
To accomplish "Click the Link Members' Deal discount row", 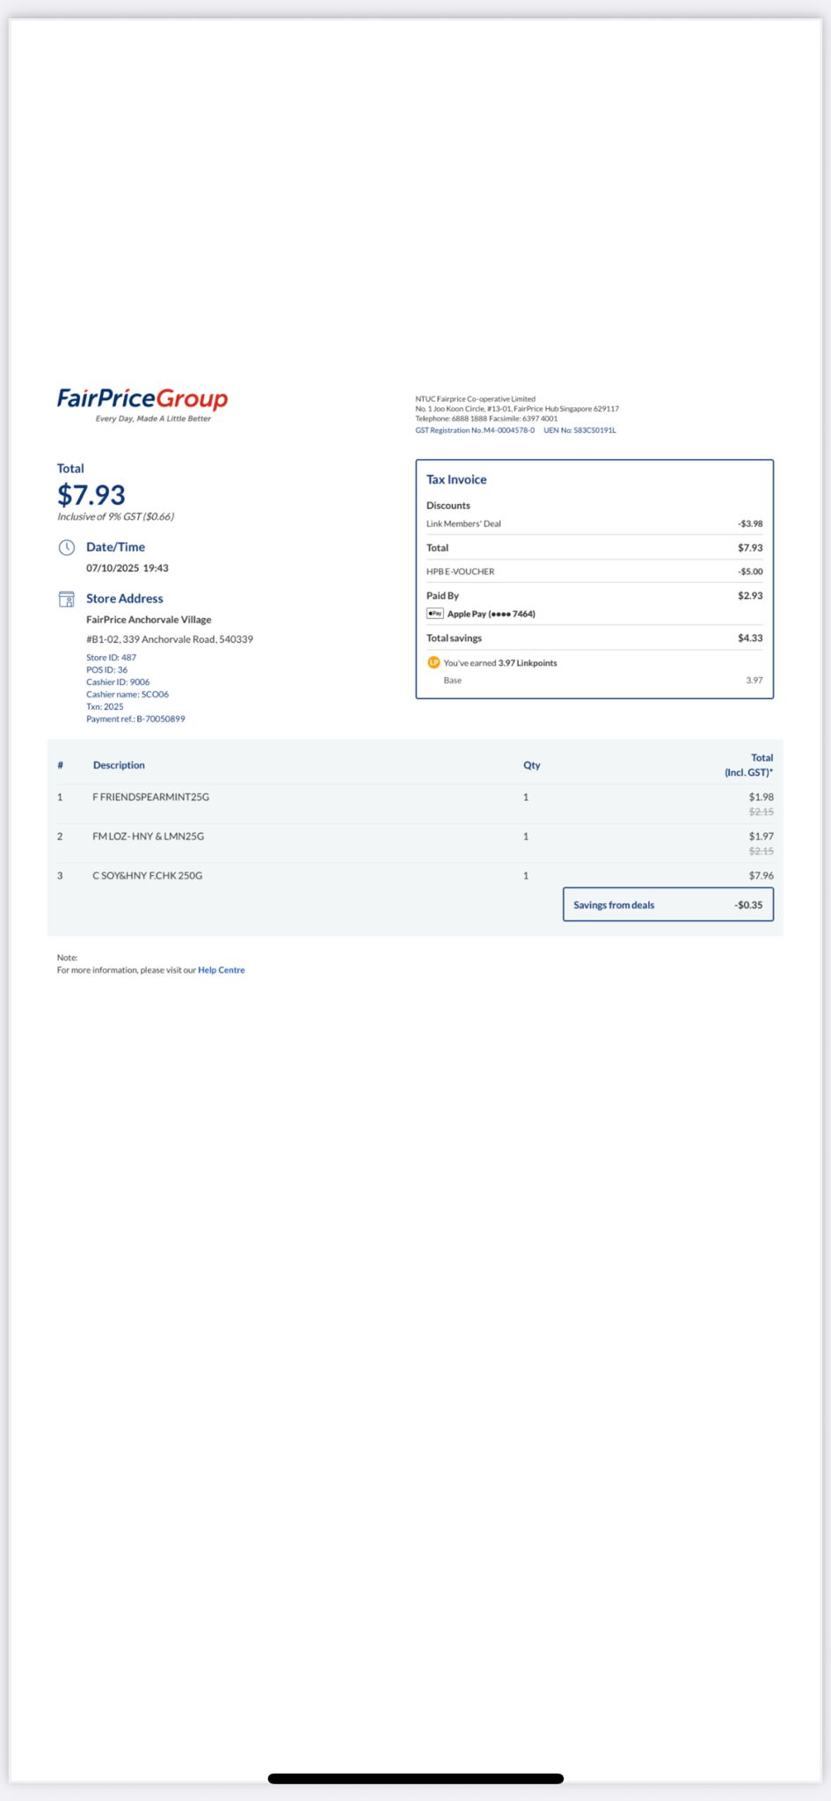I will pyautogui.click(x=594, y=523).
